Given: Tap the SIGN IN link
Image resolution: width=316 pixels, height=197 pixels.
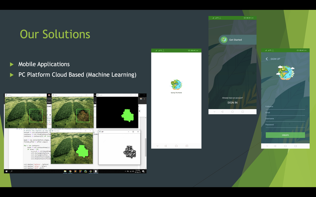Looking at the screenshot, I should [232, 102].
